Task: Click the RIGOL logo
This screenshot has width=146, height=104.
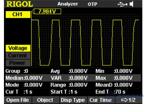Action: (20, 4)
